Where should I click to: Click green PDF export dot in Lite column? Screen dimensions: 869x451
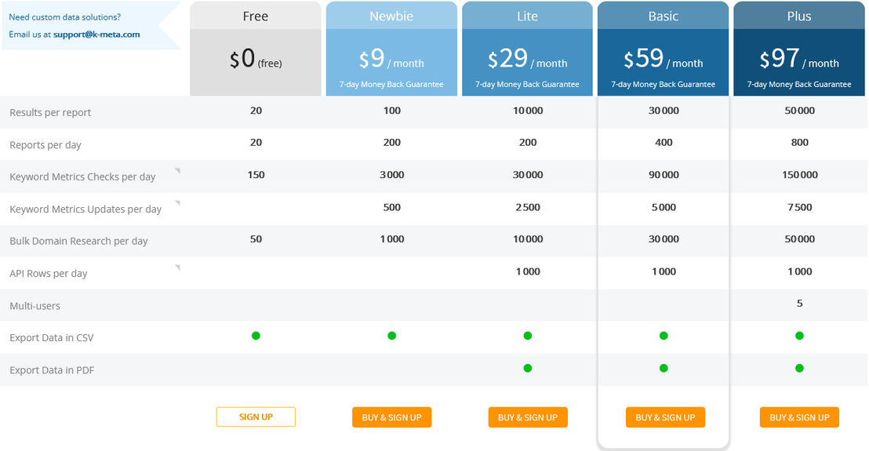528,368
